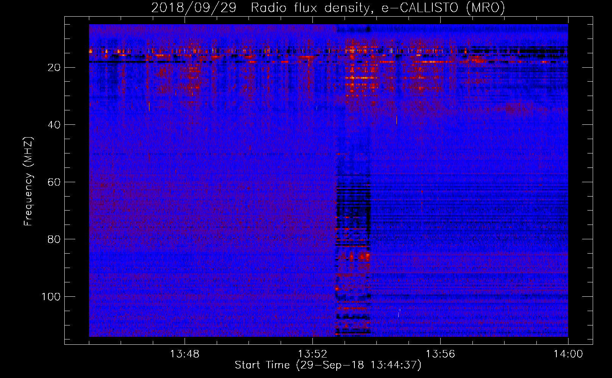Click the 'Start Time (29-Sep-18 13:44:37)' label
Image resolution: width=612 pixels, height=378 pixels.
[328, 365]
